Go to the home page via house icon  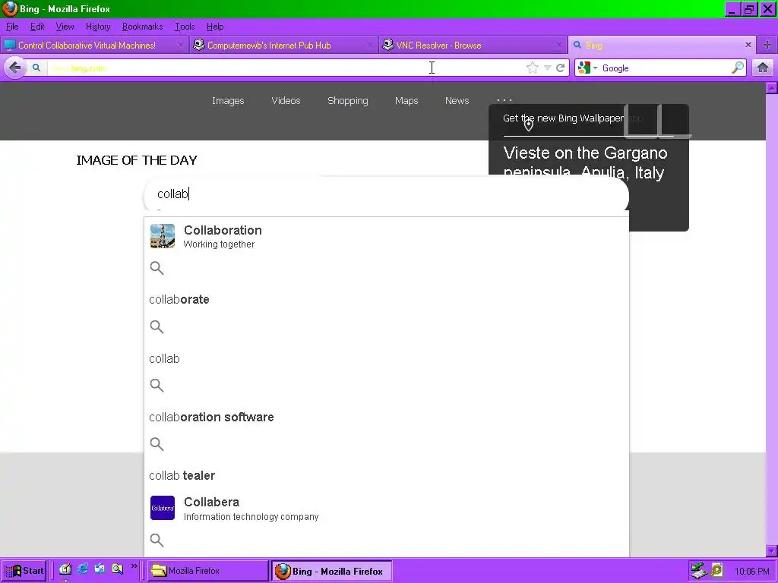[763, 68]
